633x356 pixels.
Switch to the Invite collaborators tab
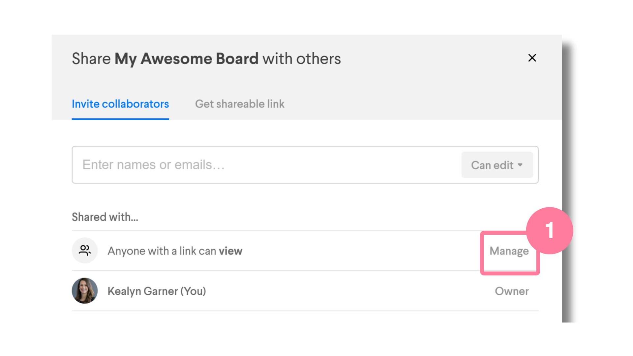click(120, 104)
